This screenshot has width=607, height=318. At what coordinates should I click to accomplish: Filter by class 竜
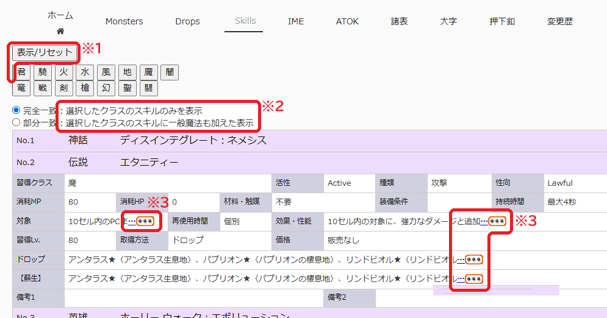pyautogui.click(x=21, y=88)
